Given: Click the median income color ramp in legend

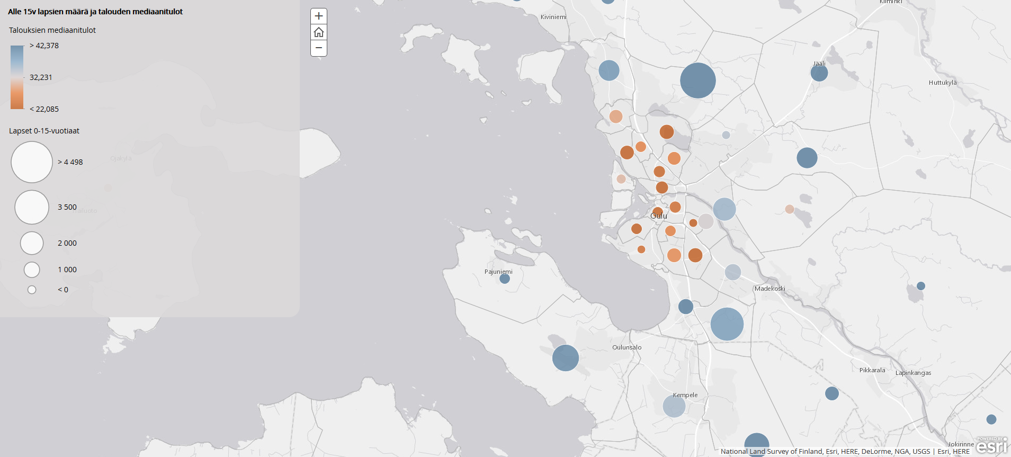Looking at the screenshot, I should point(17,77).
